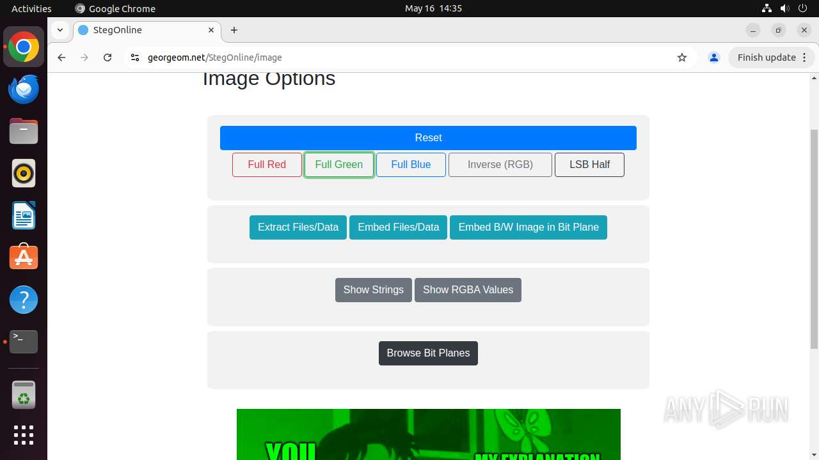Apply the Inverse (RGB) filter
Viewport: 819px width, 460px height.
[500, 165]
